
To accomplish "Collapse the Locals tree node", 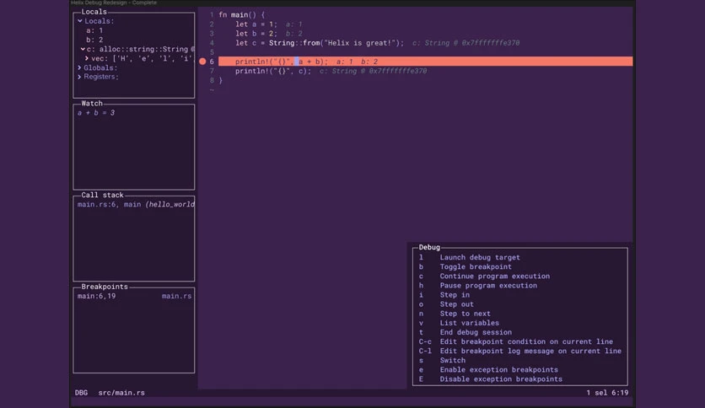I will [x=80, y=21].
